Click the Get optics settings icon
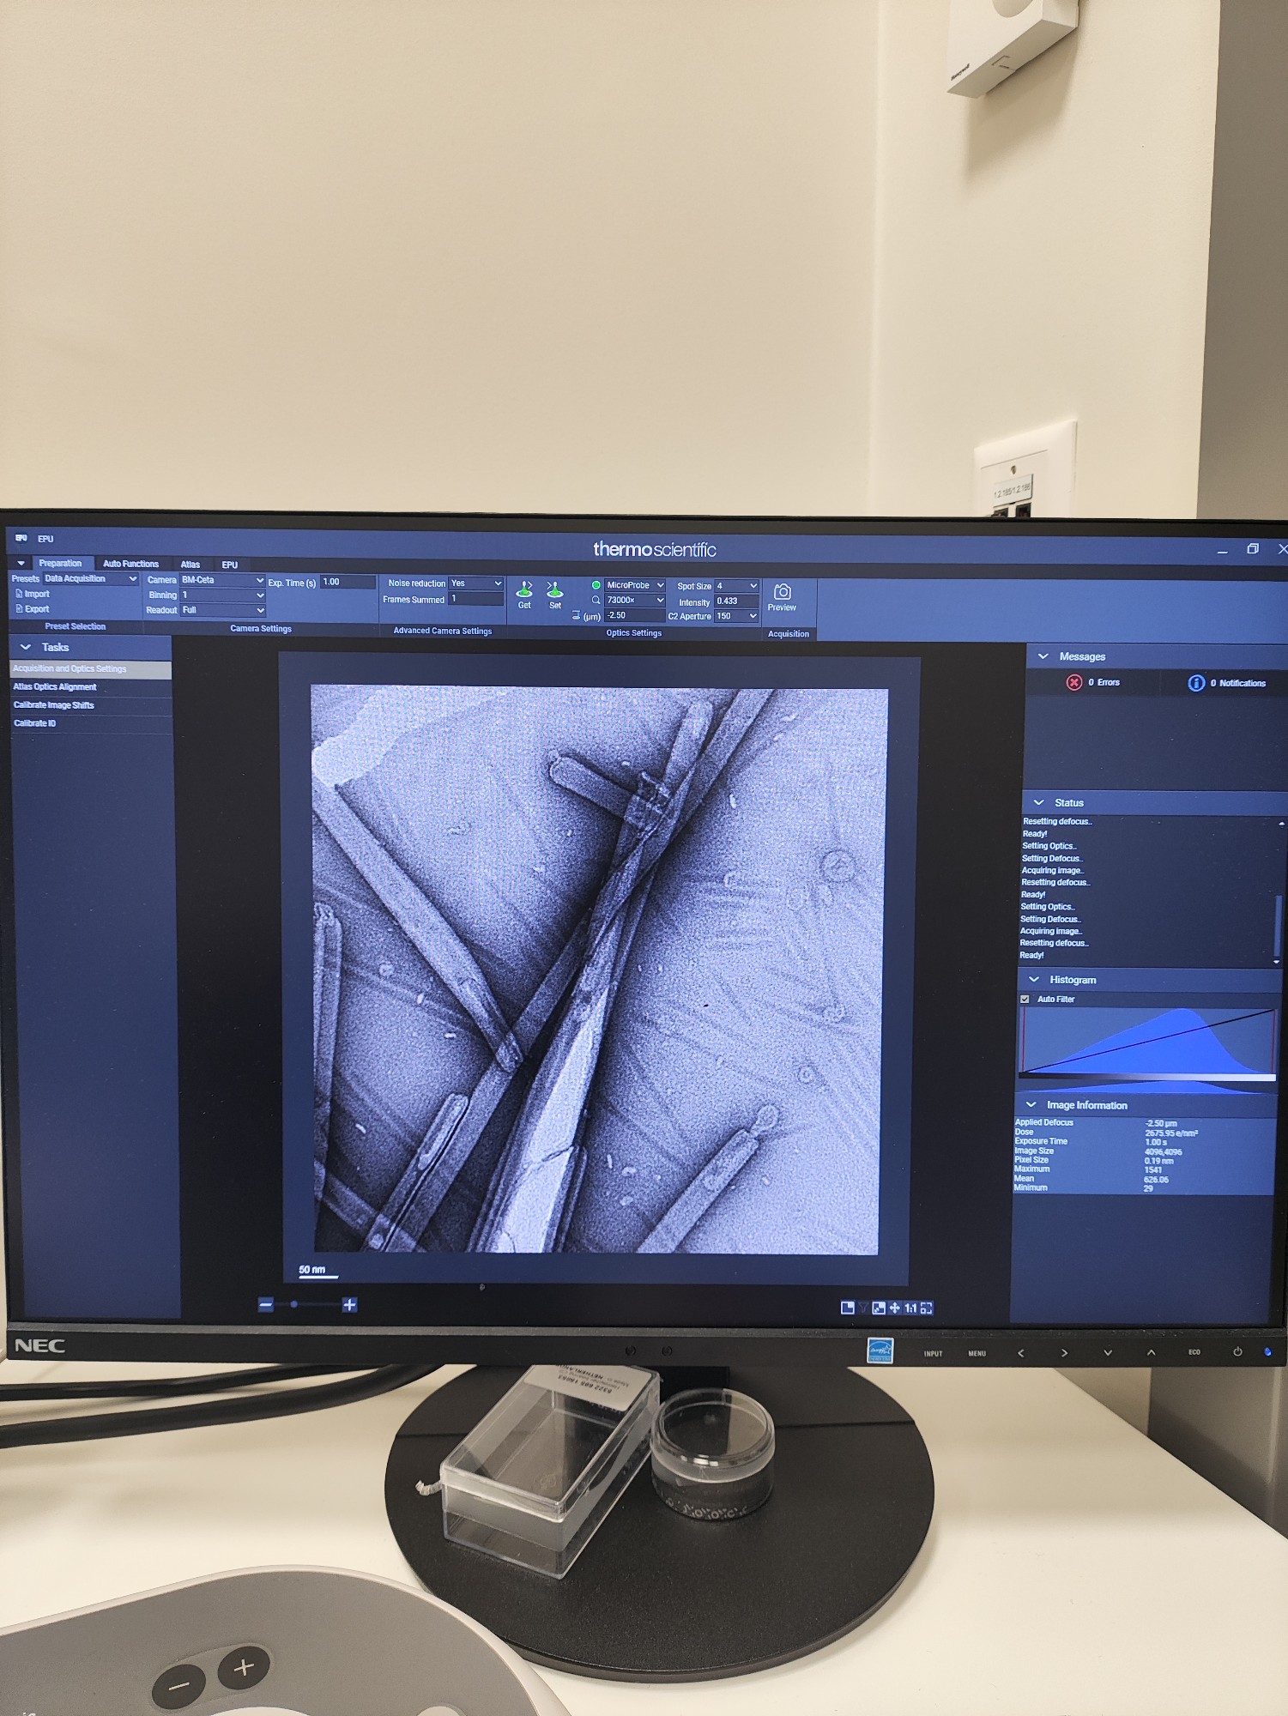Screen dimensions: 1288x1716 click(x=524, y=590)
